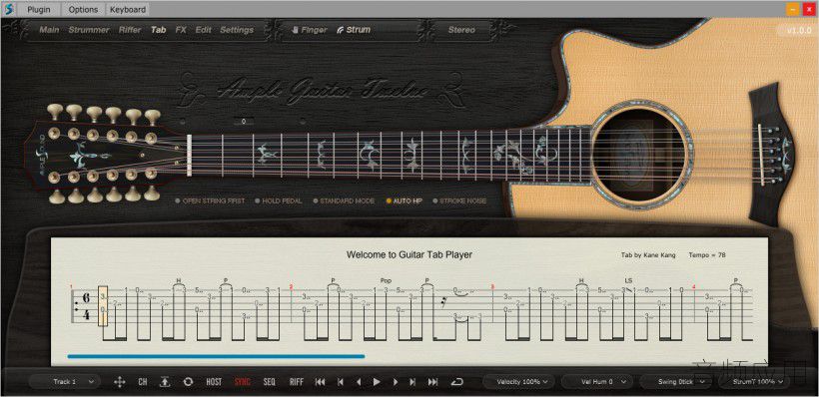Open the Options menu
The image size is (819, 397).
pyautogui.click(x=84, y=9)
